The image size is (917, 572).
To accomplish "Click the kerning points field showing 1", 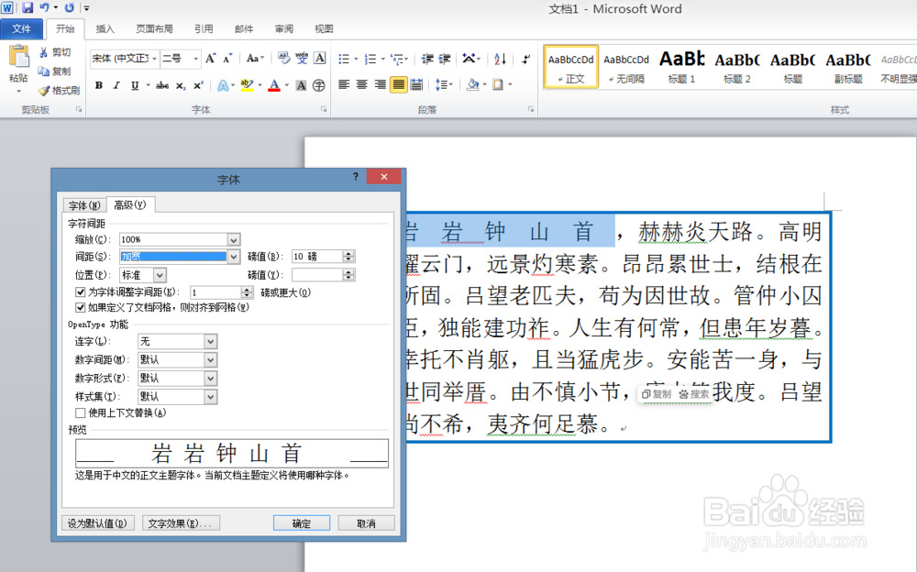I will [215, 292].
